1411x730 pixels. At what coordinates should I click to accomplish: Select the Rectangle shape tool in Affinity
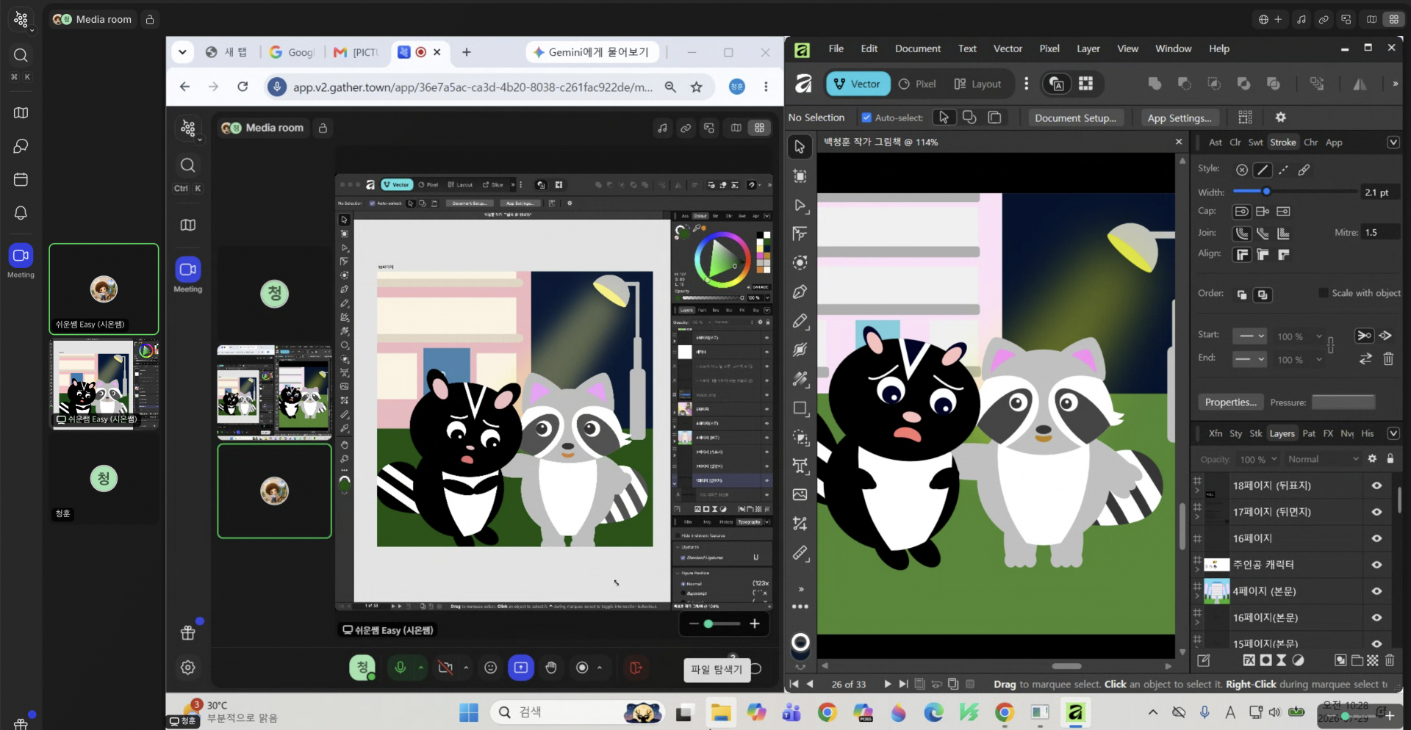point(800,408)
